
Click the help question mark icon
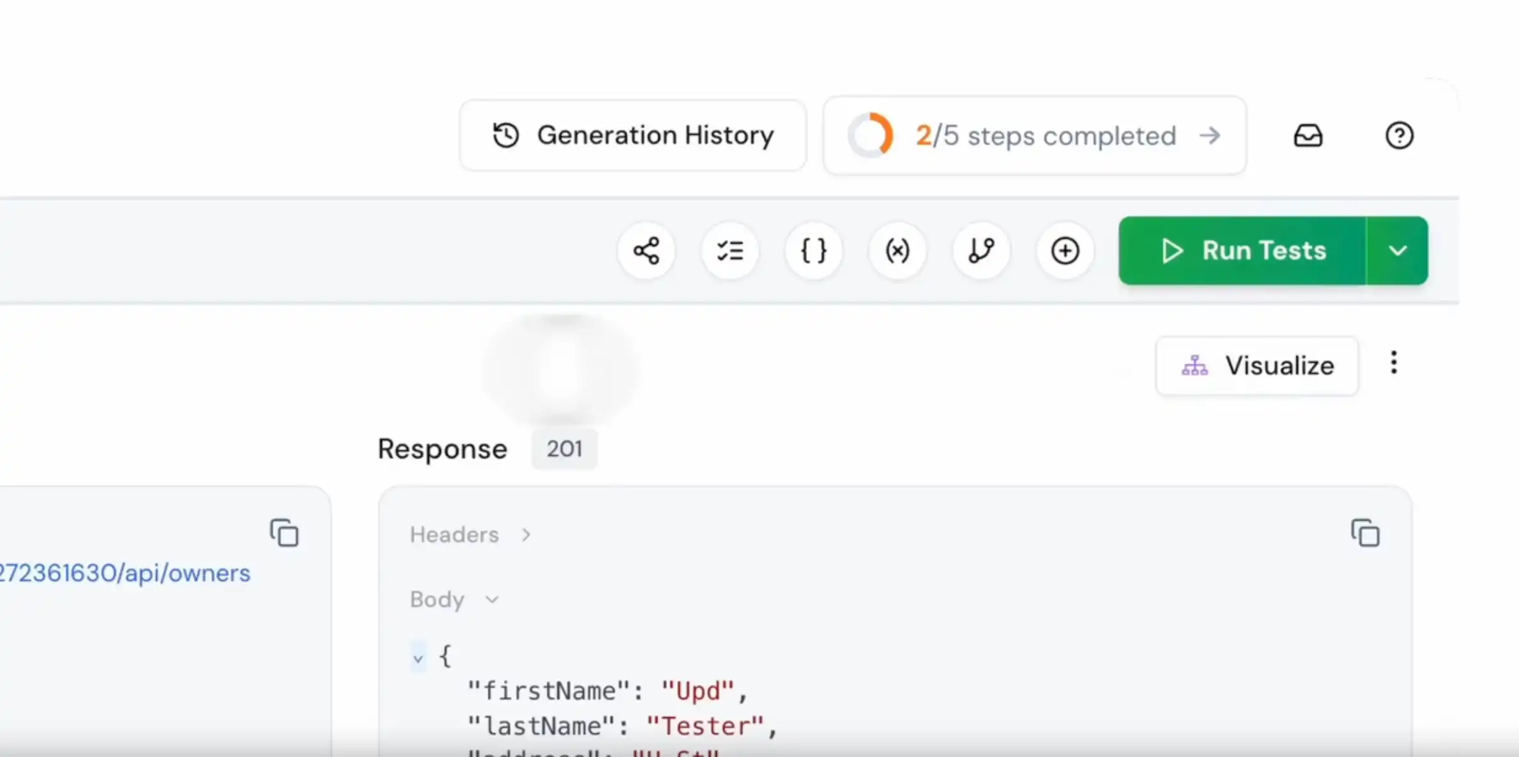pyautogui.click(x=1399, y=135)
